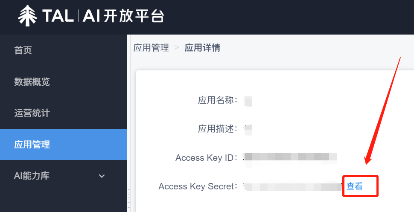Click the masked Access Key Secret value
The image size is (414, 212).
292,186
